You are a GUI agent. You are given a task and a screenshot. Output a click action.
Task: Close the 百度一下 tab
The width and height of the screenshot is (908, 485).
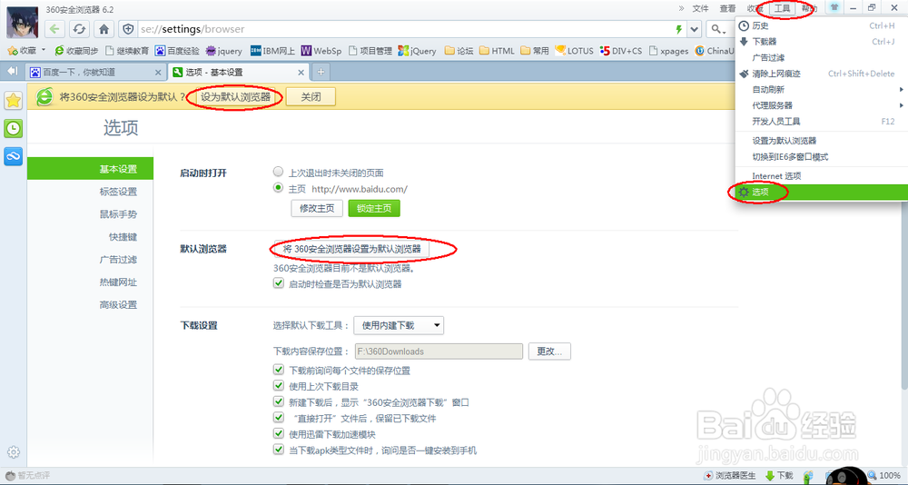pyautogui.click(x=158, y=73)
